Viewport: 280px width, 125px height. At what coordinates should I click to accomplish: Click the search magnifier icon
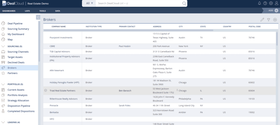point(184,3)
